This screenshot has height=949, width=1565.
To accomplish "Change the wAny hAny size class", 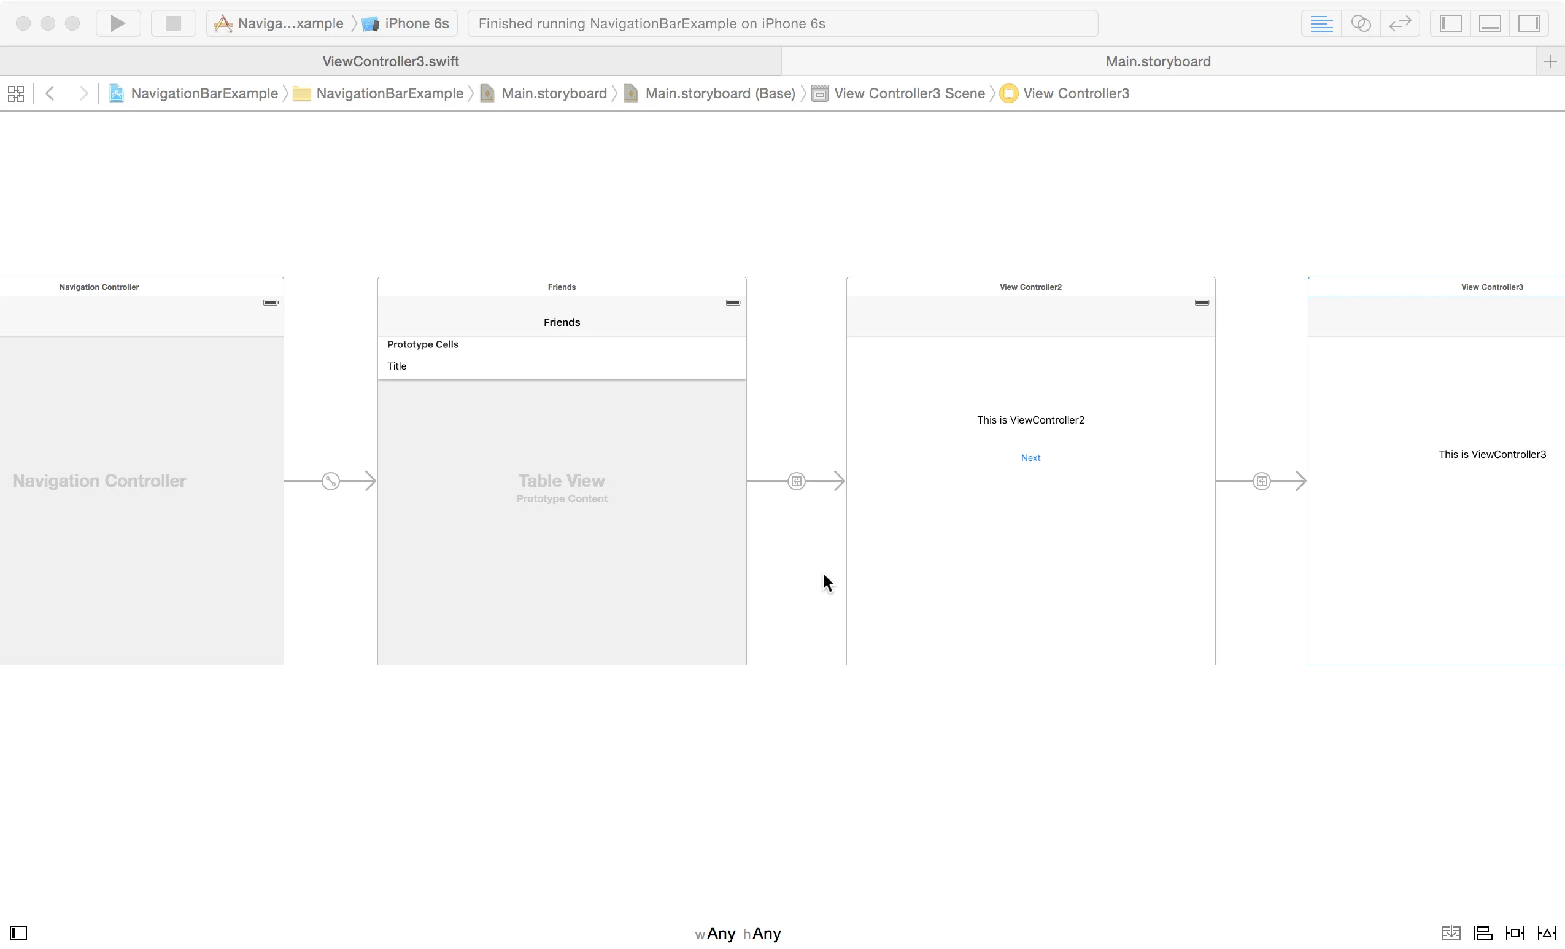I will point(738,934).
